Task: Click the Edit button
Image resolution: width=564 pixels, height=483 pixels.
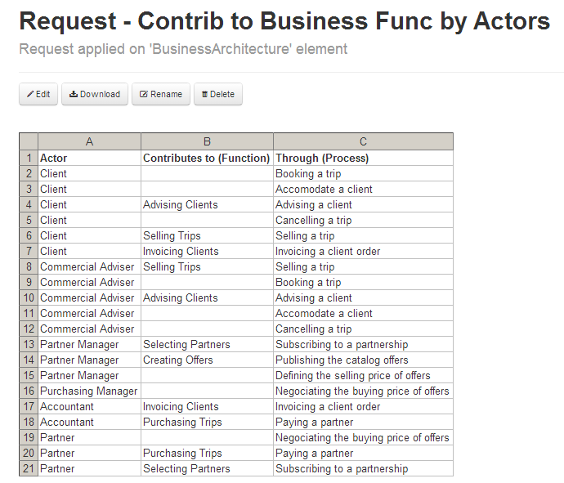Action: [x=38, y=94]
